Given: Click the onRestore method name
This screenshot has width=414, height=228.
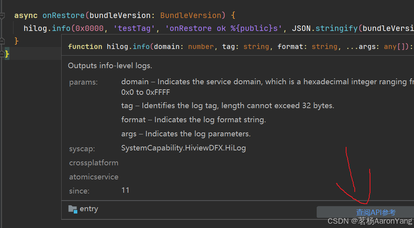Looking at the screenshot, I should click(x=63, y=15).
